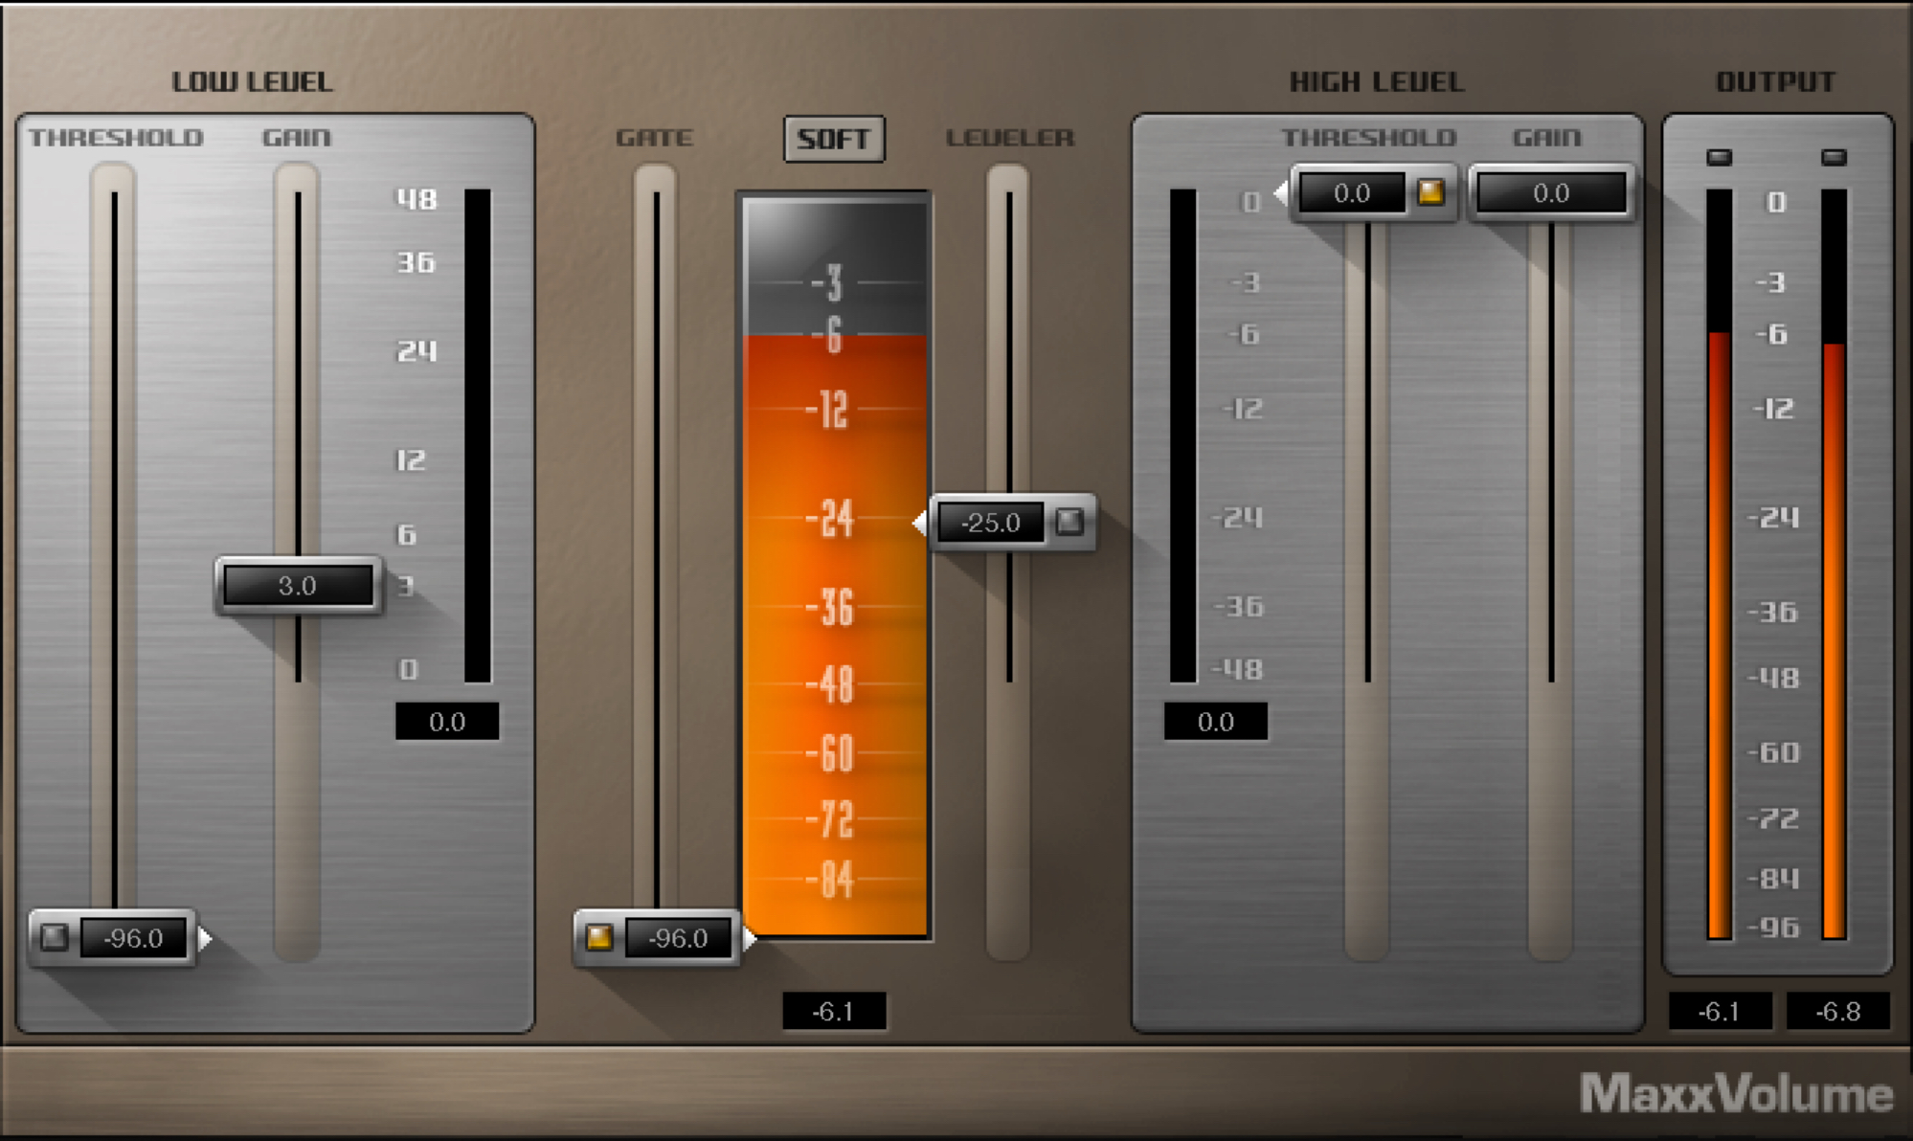This screenshot has height=1141, width=1913.
Task: Toggle the small button beside the Gate value
Action: pyautogui.click(x=600, y=938)
